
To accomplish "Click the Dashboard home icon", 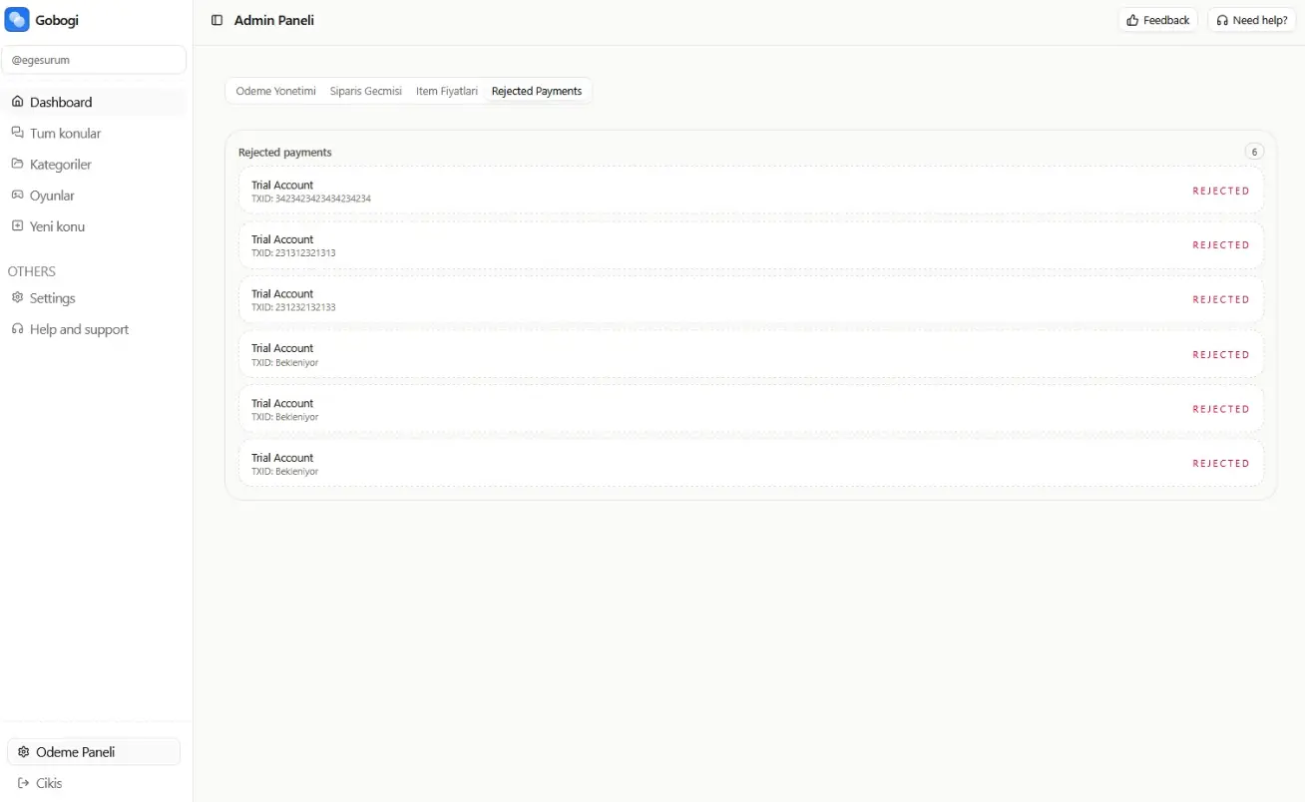I will pos(17,102).
